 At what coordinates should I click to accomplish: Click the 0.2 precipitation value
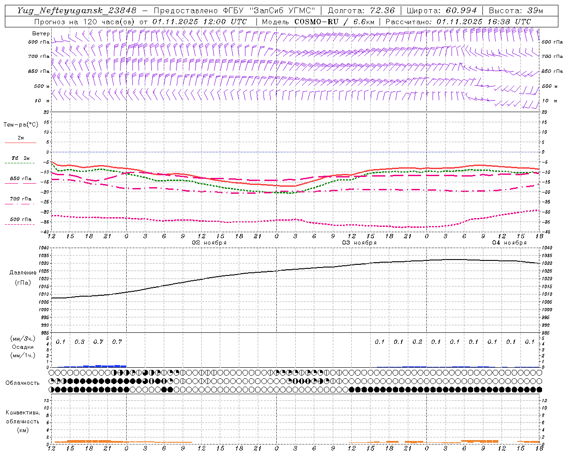(x=417, y=342)
